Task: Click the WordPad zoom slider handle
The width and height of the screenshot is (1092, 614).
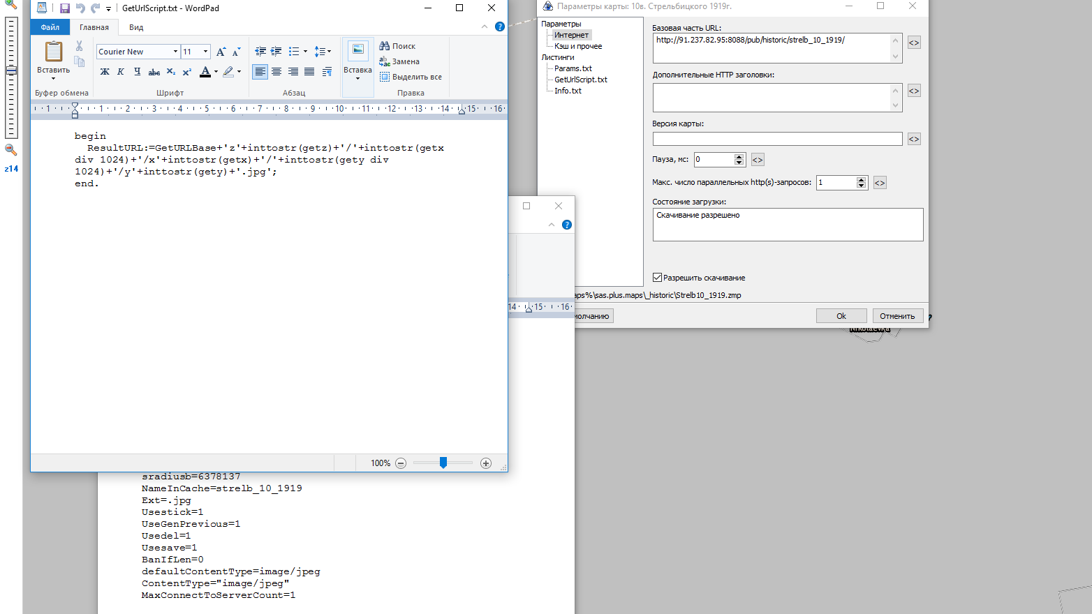Action: (443, 463)
